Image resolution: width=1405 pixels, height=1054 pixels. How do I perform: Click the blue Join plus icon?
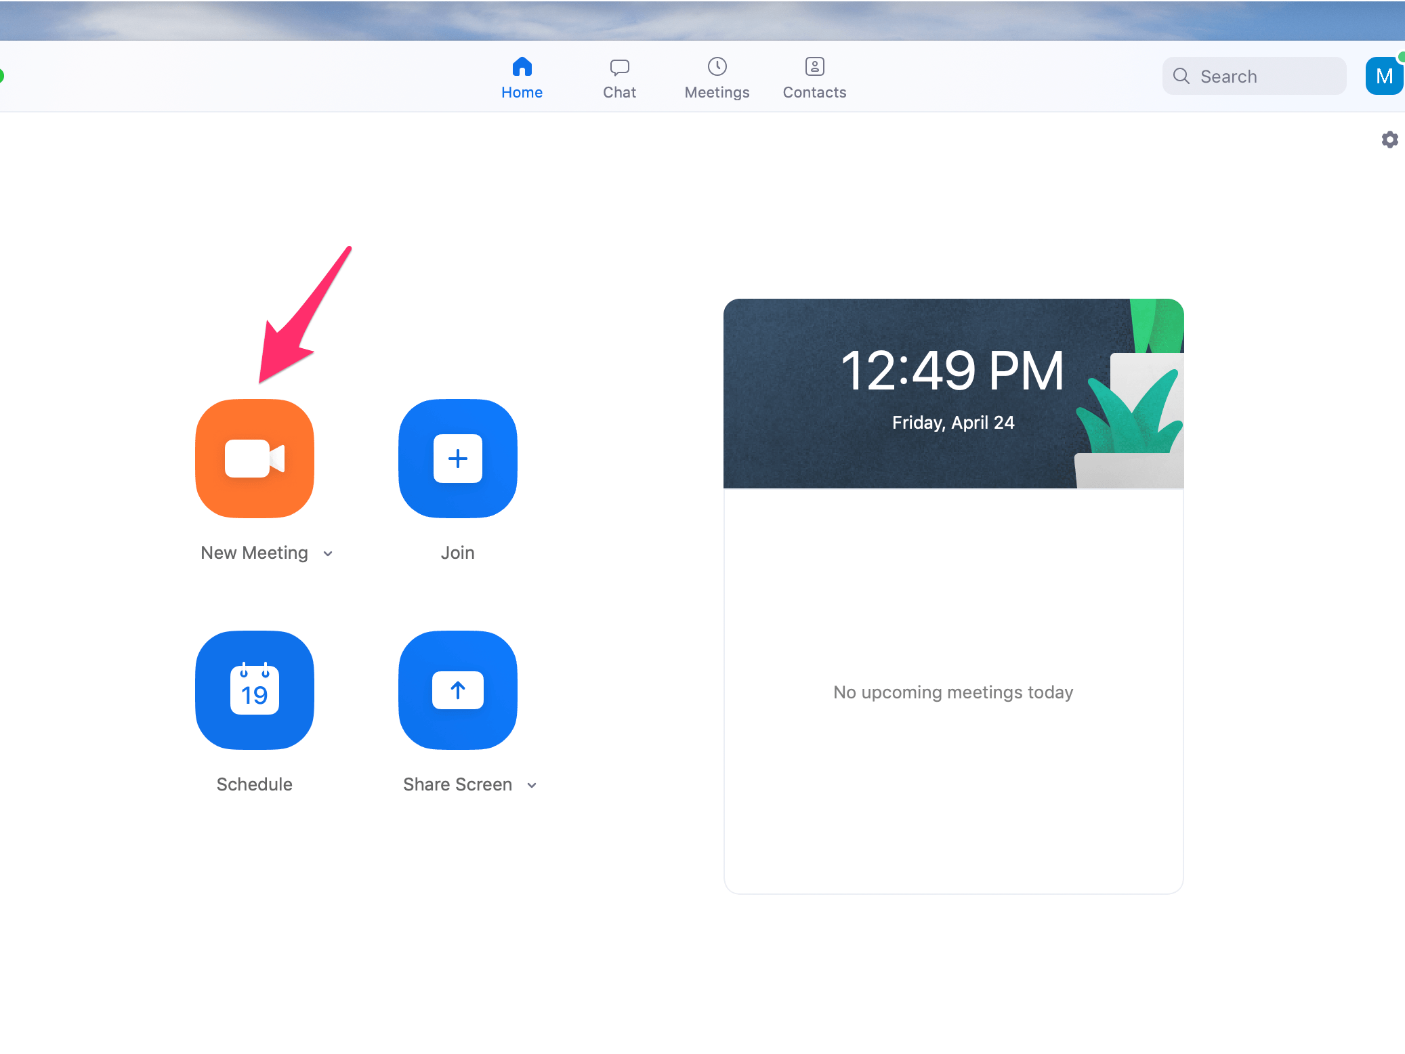(x=458, y=459)
